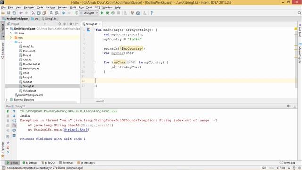Follow the String1.kt:8 stack trace link
Screen dimensions: 302x170
click(76, 130)
